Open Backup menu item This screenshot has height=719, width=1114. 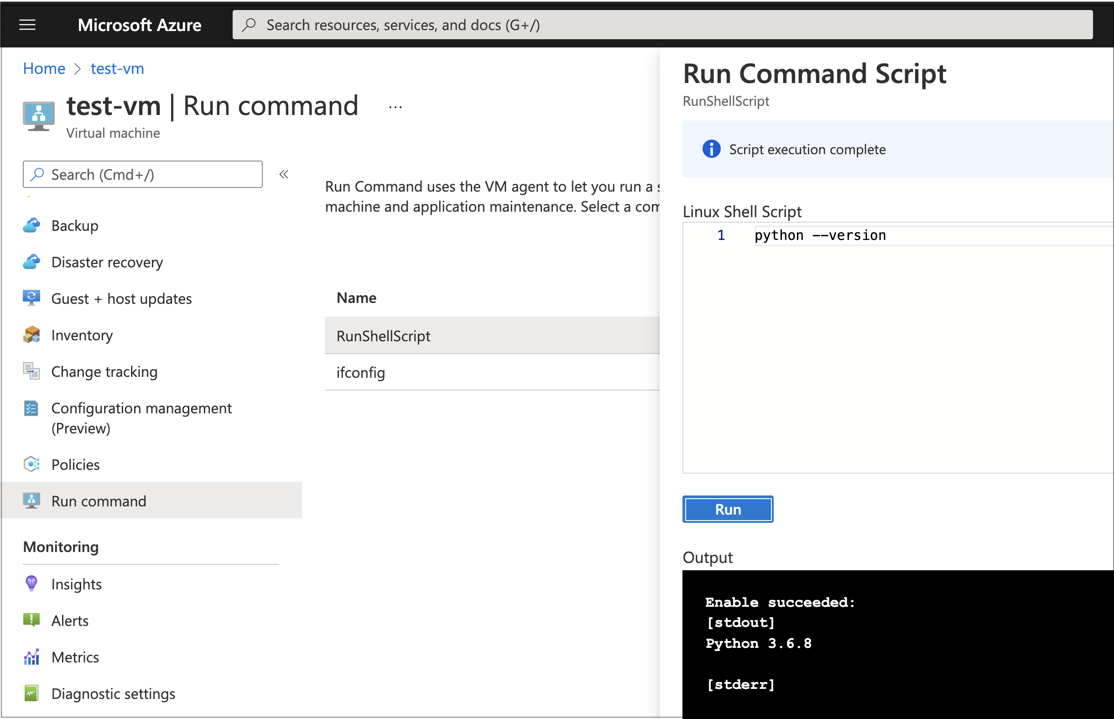point(75,225)
